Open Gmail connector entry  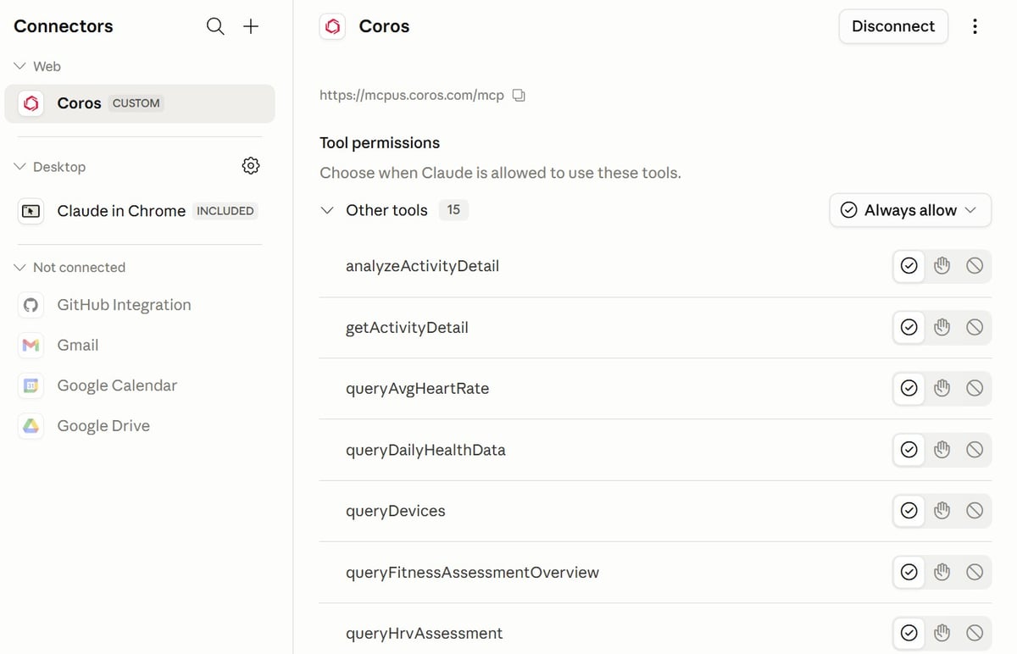(x=140, y=345)
